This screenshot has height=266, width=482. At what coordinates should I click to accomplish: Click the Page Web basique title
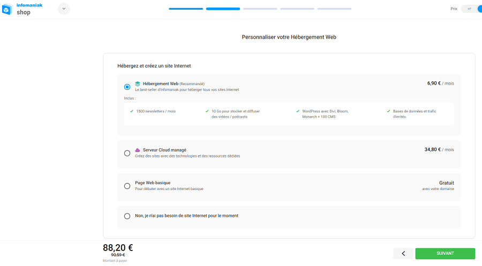pyautogui.click(x=153, y=183)
